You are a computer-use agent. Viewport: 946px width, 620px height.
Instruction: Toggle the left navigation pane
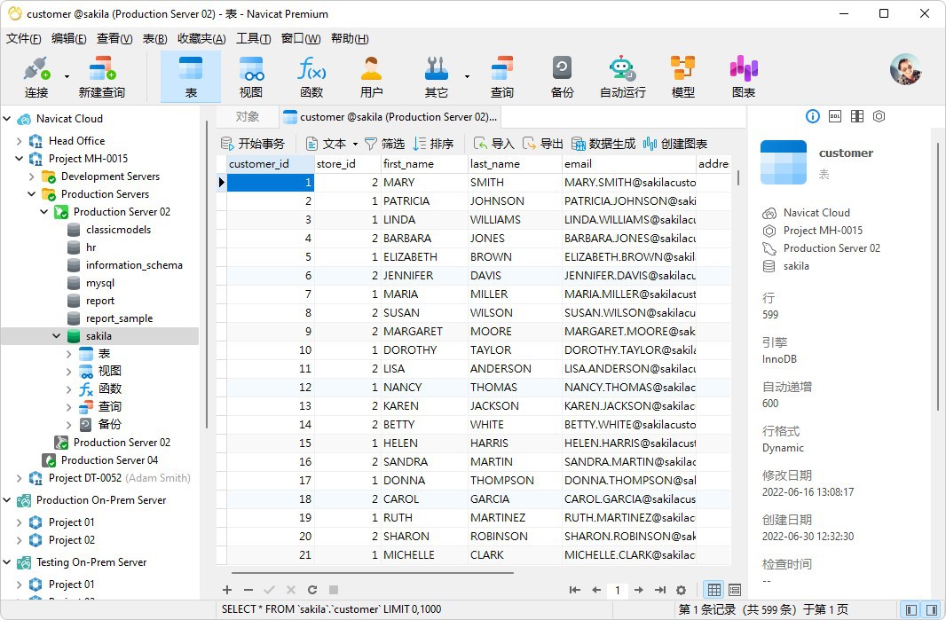tap(911, 609)
